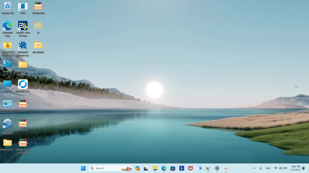Select the HitPaw Video Converter icon

(x=23, y=146)
